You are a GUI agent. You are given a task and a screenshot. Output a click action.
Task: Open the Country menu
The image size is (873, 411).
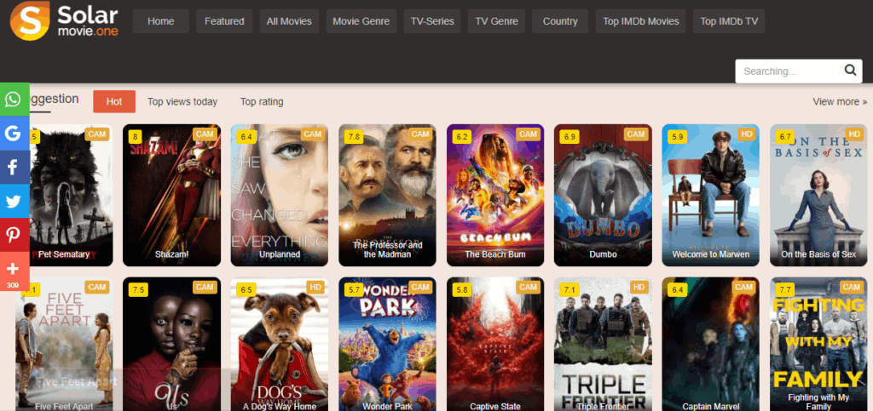(560, 21)
